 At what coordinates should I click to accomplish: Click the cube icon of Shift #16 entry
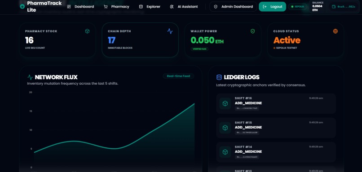[x=225, y=103]
